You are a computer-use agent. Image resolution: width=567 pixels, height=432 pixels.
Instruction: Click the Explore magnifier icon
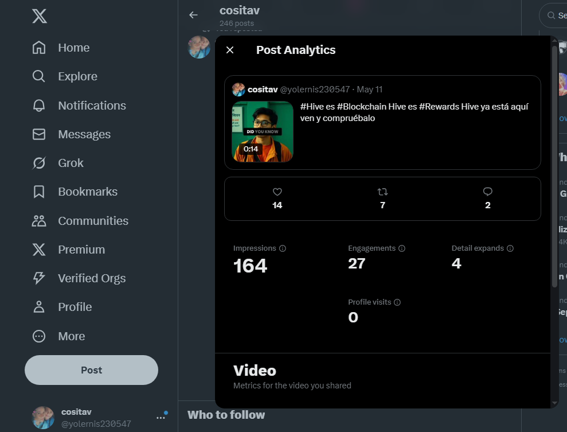click(x=39, y=76)
